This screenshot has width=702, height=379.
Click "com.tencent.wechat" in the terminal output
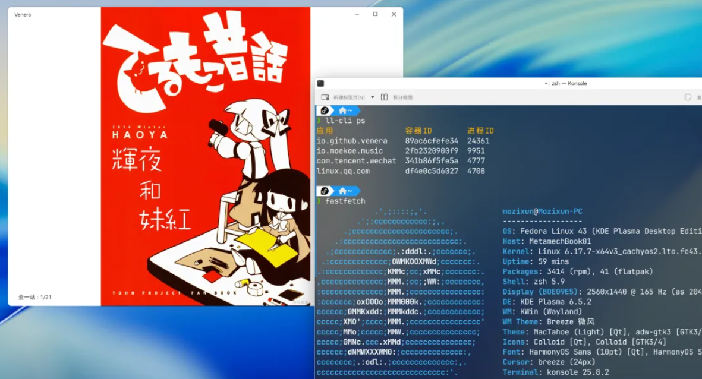pyautogui.click(x=357, y=161)
